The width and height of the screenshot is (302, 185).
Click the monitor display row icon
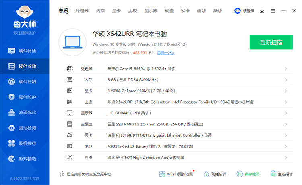point(70,113)
